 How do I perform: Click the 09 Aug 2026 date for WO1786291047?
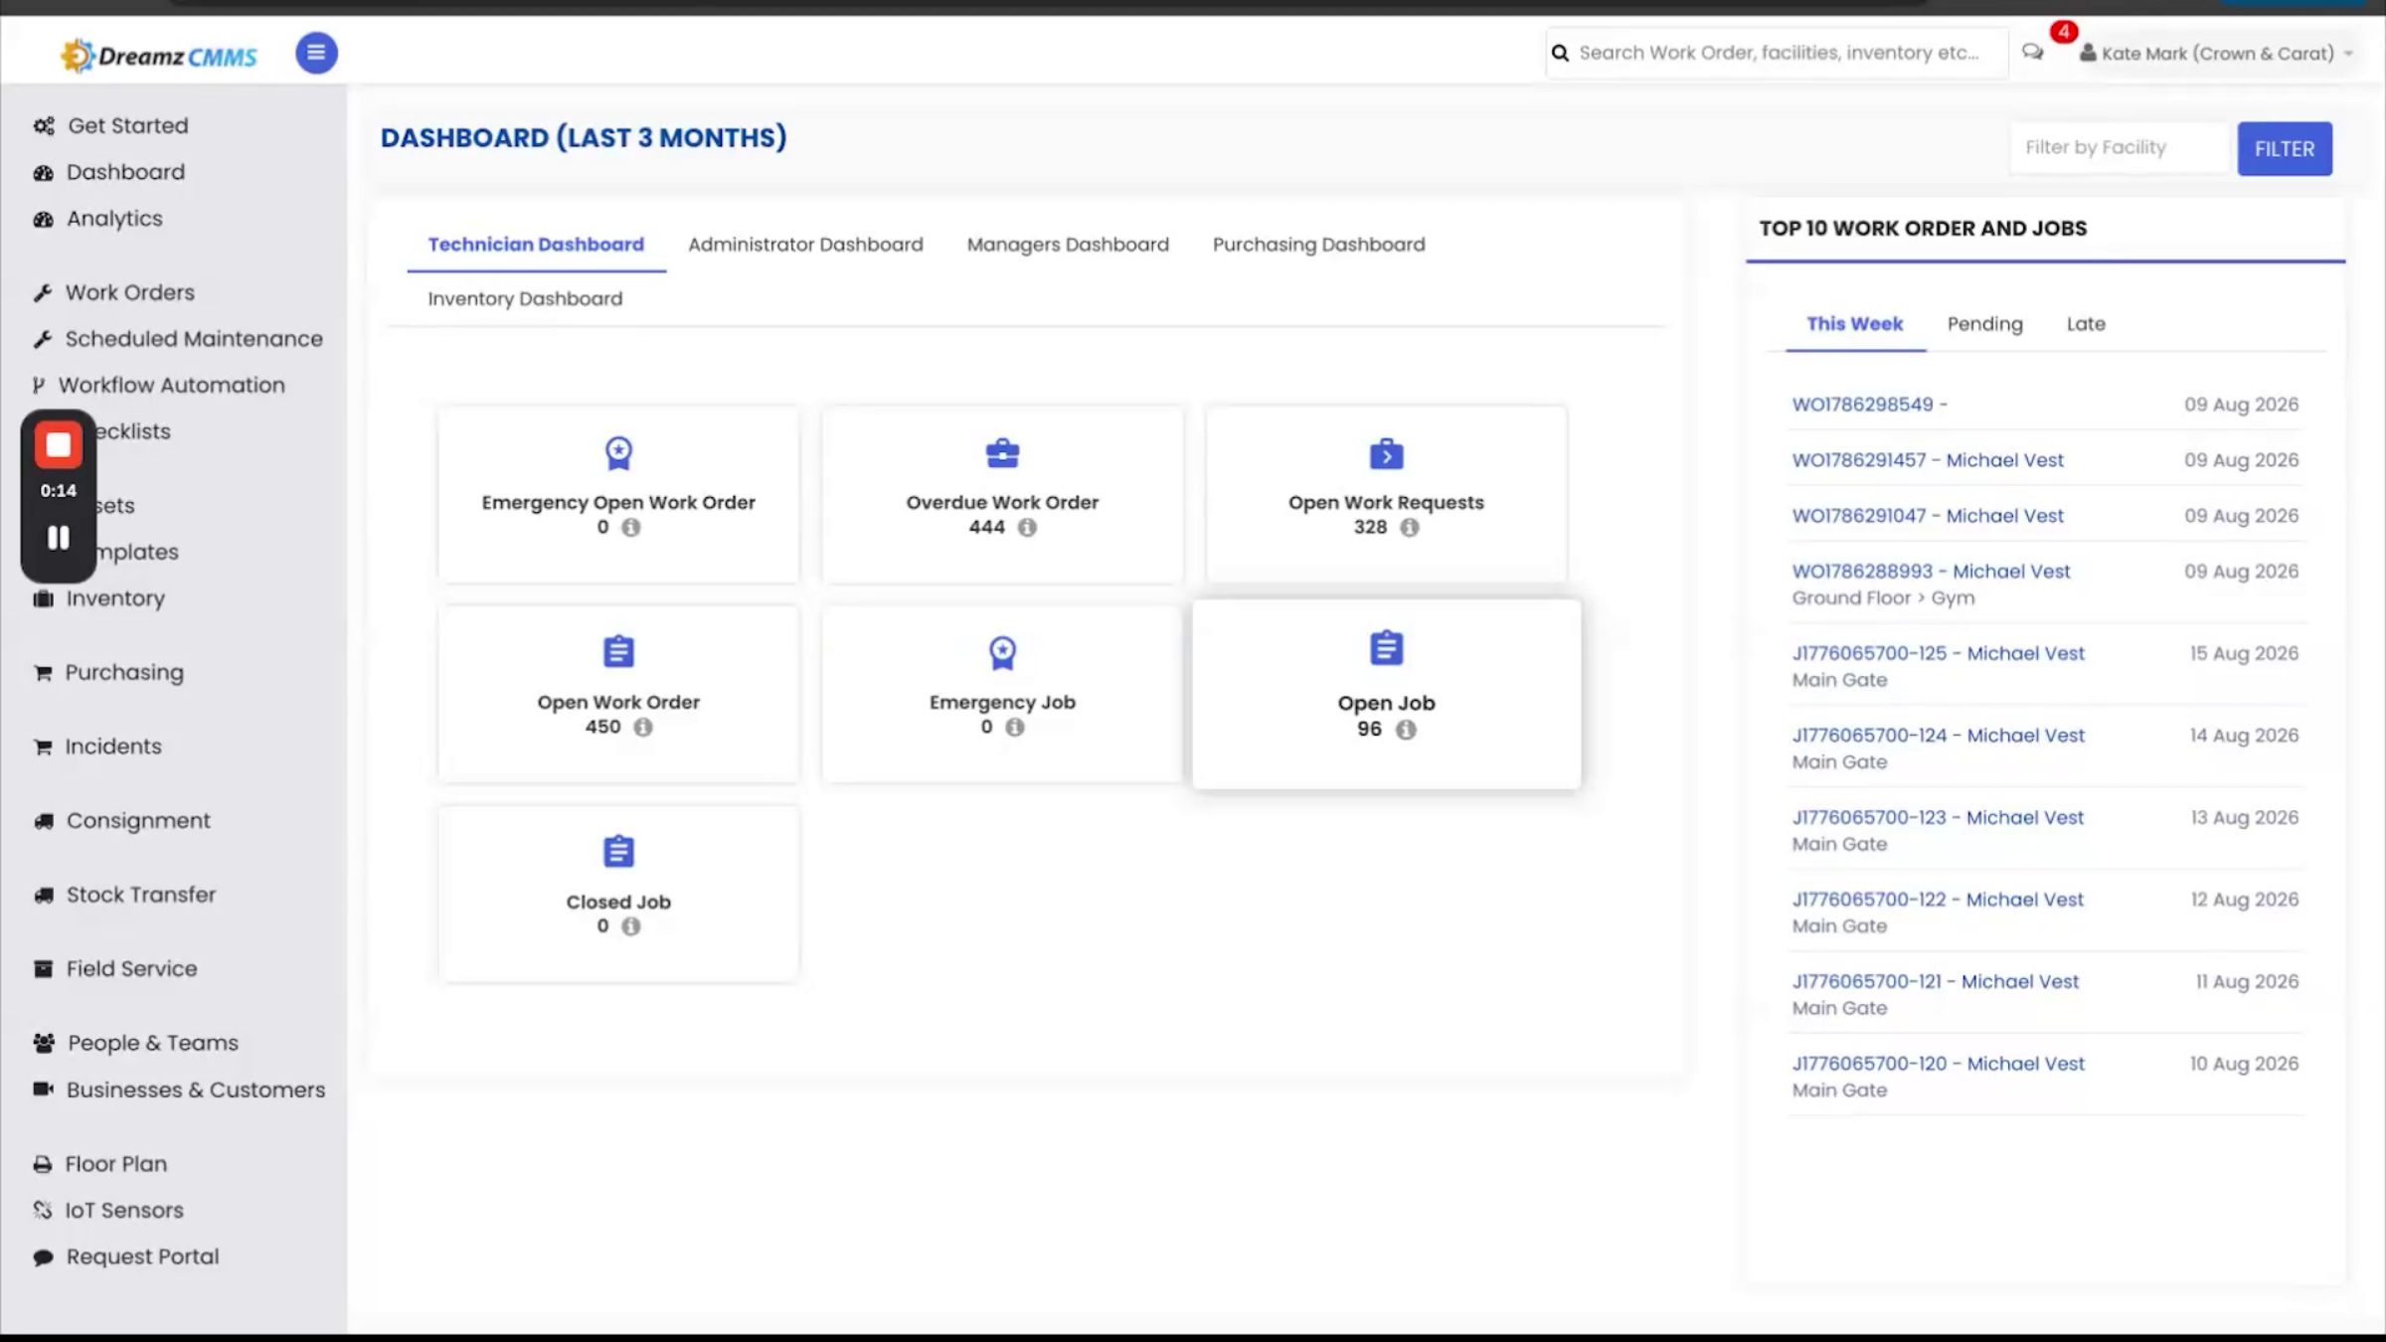pyautogui.click(x=2241, y=516)
